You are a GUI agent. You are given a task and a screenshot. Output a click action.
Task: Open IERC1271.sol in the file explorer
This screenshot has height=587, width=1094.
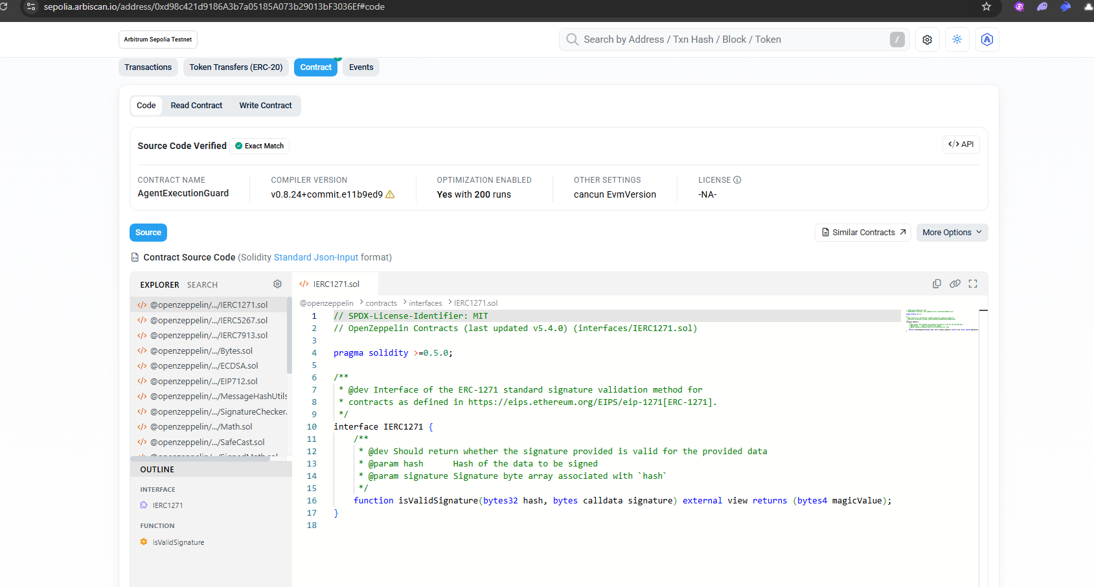coord(209,305)
